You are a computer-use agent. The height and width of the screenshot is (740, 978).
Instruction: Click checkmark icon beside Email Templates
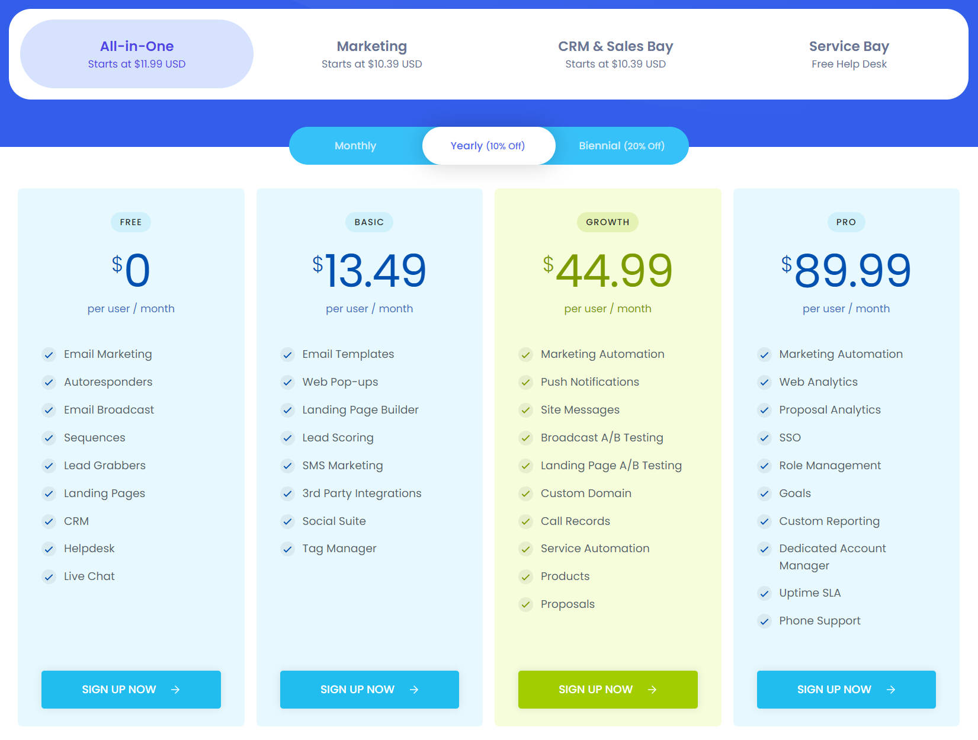pos(288,355)
